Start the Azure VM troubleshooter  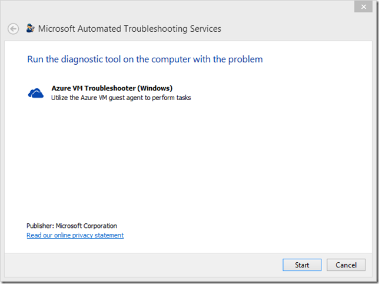[x=302, y=265]
